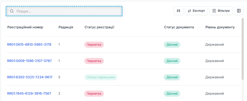Sort by Рівень документу column header
The height and width of the screenshot is (101, 247).
[220, 27]
